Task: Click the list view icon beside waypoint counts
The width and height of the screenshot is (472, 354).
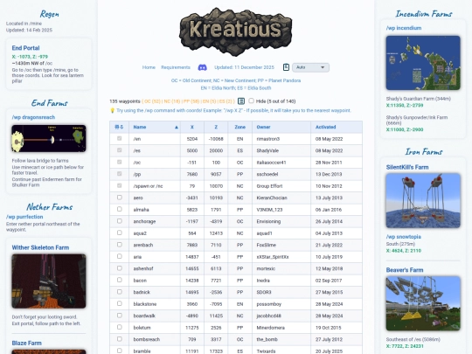Action: [241, 101]
